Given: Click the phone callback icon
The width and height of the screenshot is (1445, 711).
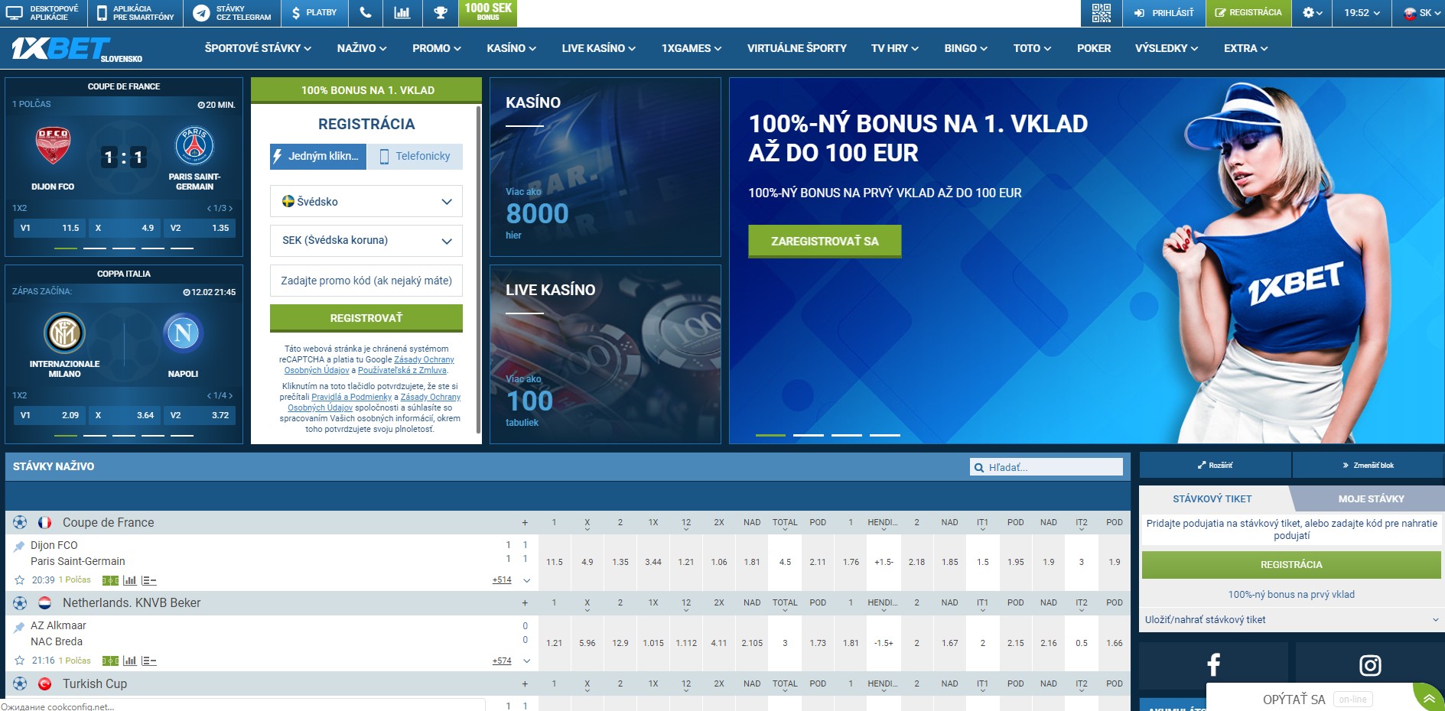Looking at the screenshot, I should [x=366, y=13].
